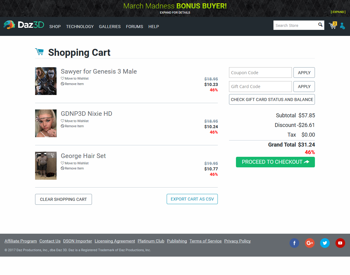
Task: Open the Privacy Policy link
Action: point(237,241)
